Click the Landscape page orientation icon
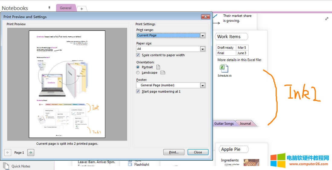 point(163,73)
